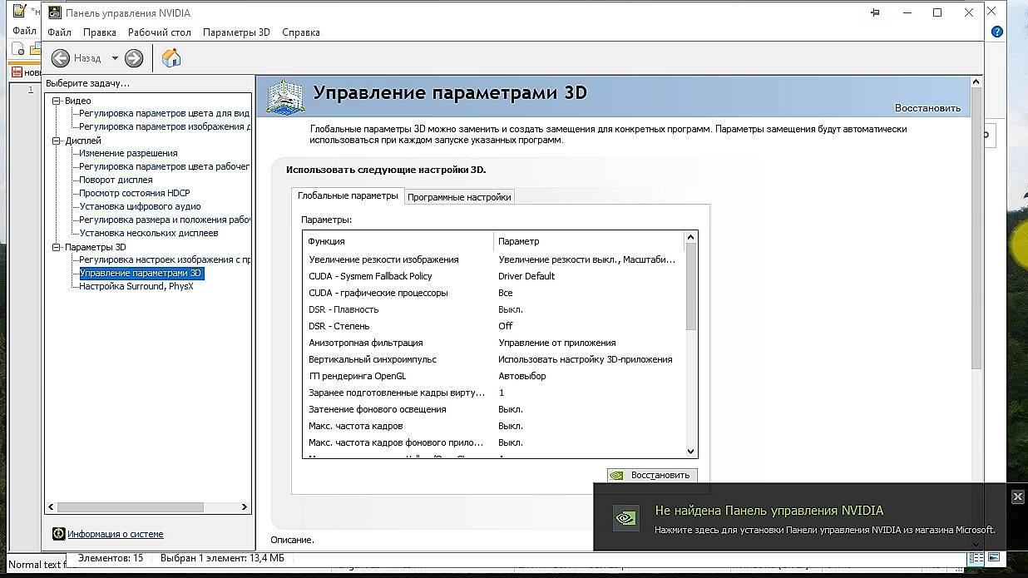1028x578 pixels.
Task: Click the 3D settings header image icon
Action: 285,96
